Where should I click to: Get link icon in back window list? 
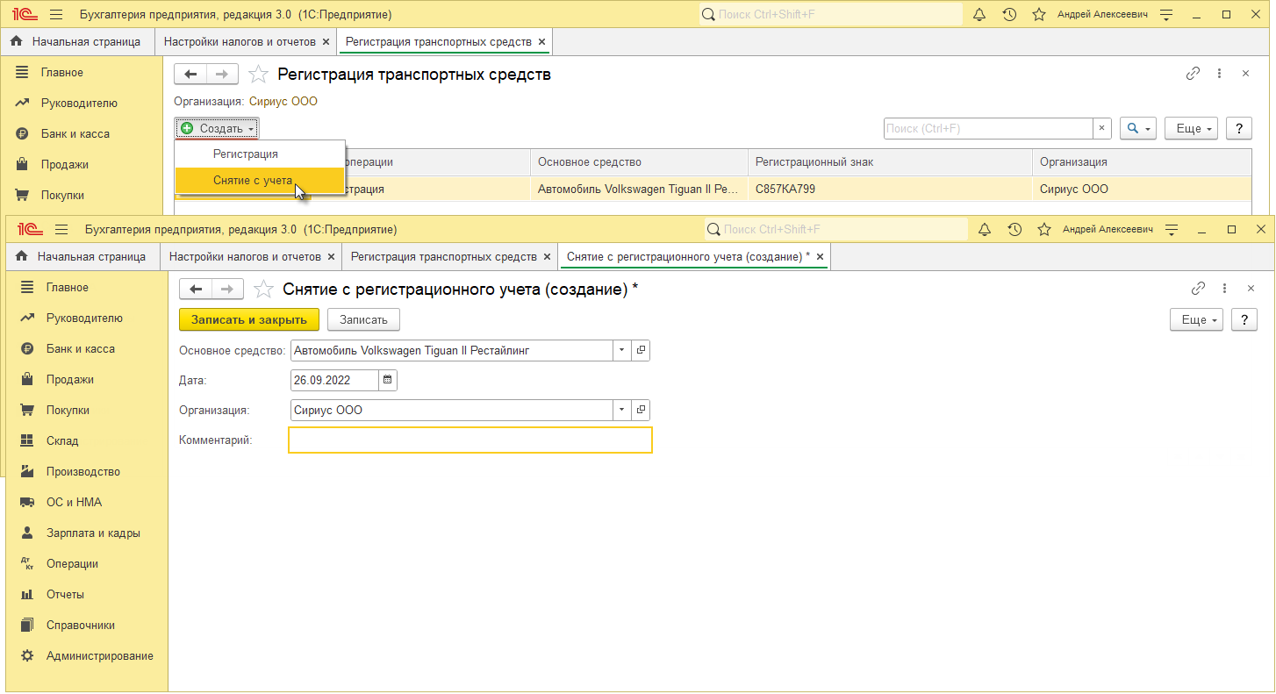(1193, 74)
